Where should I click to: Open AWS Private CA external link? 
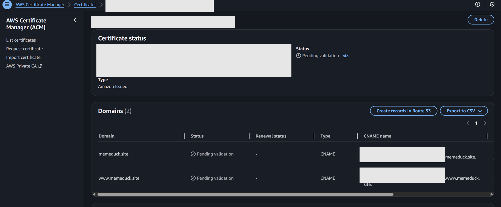[x=24, y=66]
